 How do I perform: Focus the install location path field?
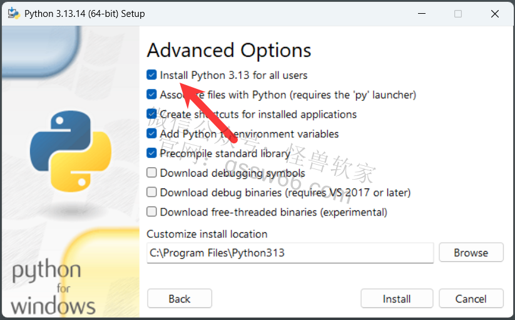point(290,252)
